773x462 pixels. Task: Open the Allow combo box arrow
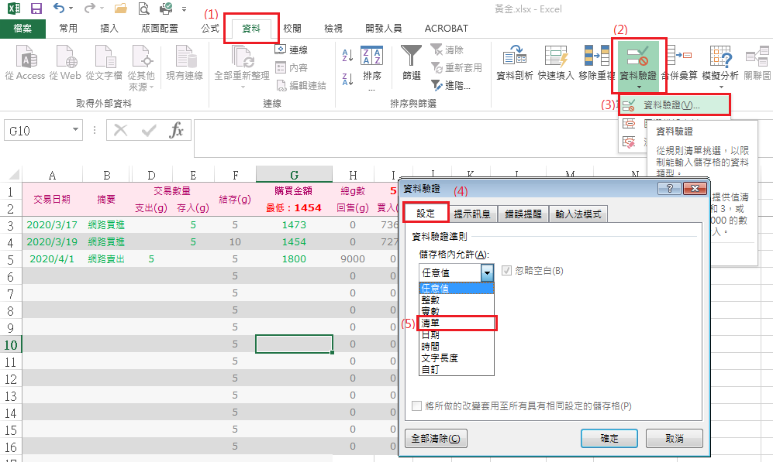click(x=487, y=272)
